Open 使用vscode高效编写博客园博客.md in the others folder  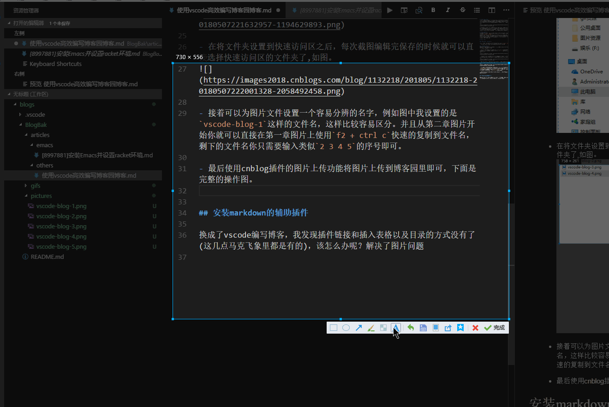point(89,175)
